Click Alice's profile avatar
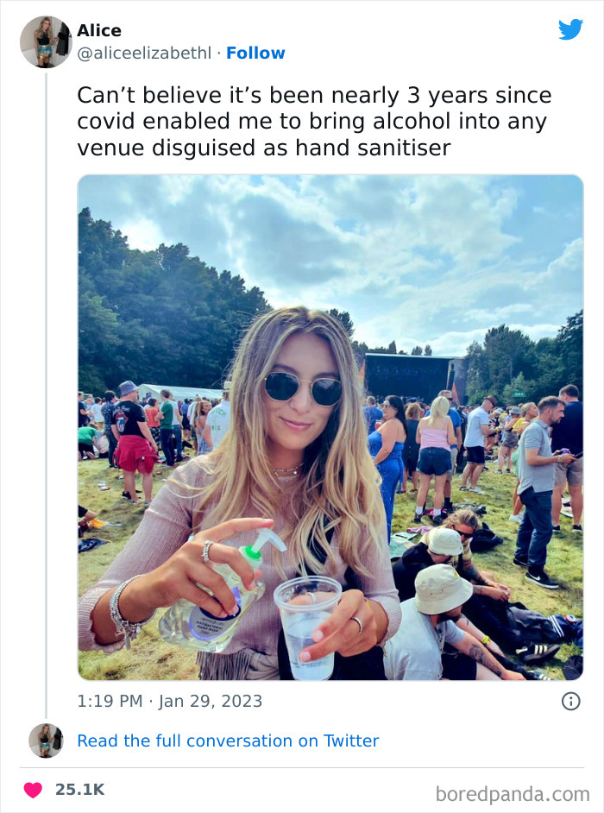This screenshot has height=813, width=604. pos(45,41)
